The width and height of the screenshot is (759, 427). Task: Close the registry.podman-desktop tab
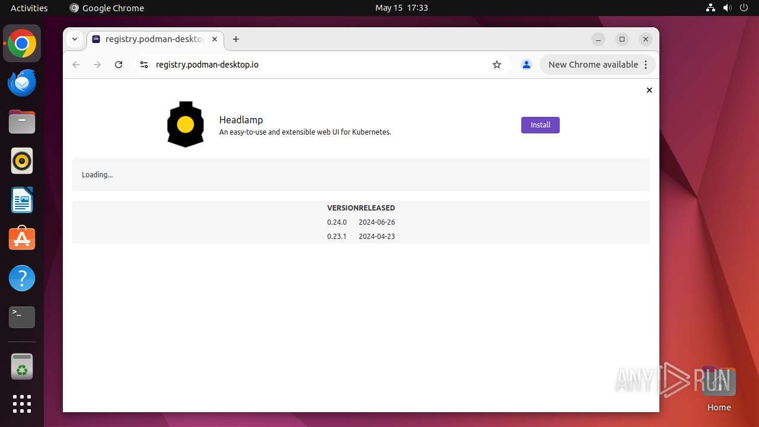(215, 39)
